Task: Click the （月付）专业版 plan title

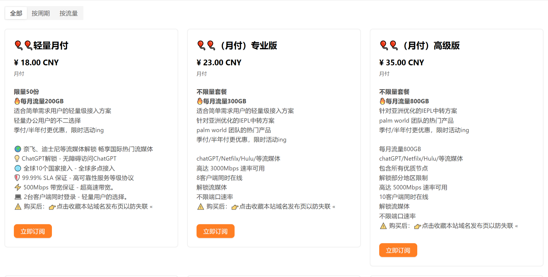Action: pyautogui.click(x=248, y=45)
